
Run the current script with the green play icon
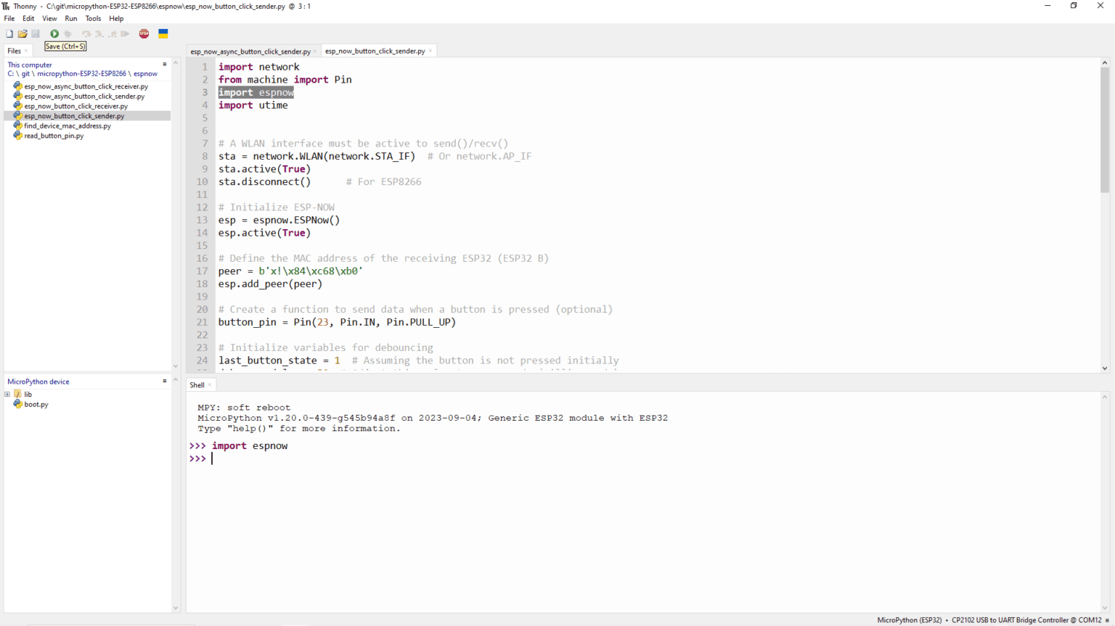54,33
